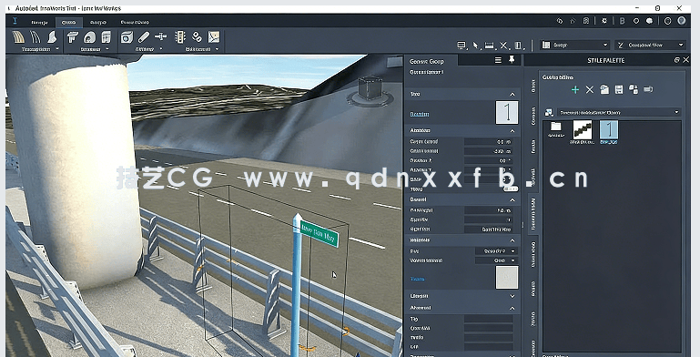Toggle the small switch below attribute fields
This screenshot has width=700, height=357.
click(x=511, y=189)
